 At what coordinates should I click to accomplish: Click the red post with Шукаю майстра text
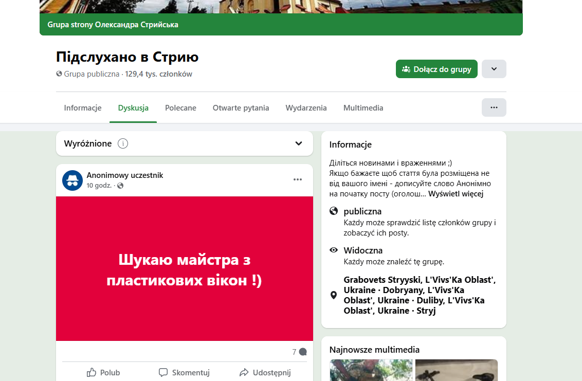[184, 268]
